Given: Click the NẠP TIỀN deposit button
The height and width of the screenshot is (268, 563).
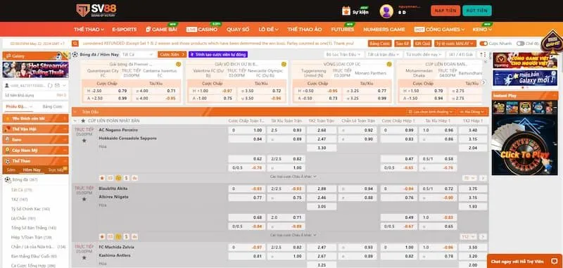Looking at the screenshot, I should pos(445,11).
